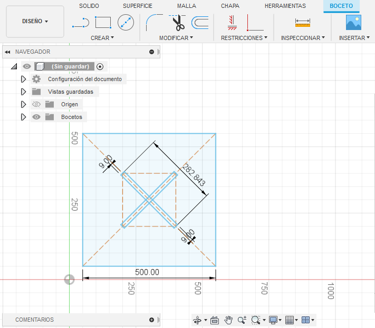
Task: Select the Fillet tool
Action: (x=154, y=23)
